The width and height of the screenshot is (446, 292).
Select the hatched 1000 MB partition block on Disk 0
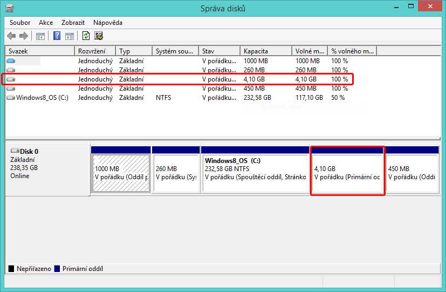point(121,173)
